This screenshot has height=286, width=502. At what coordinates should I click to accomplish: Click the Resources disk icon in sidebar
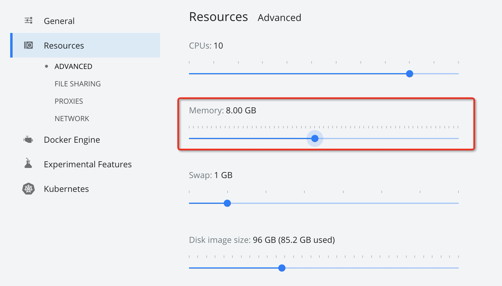(28, 45)
